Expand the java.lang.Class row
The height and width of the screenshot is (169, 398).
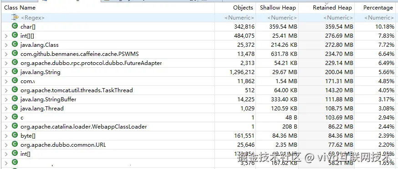click(x=6, y=45)
